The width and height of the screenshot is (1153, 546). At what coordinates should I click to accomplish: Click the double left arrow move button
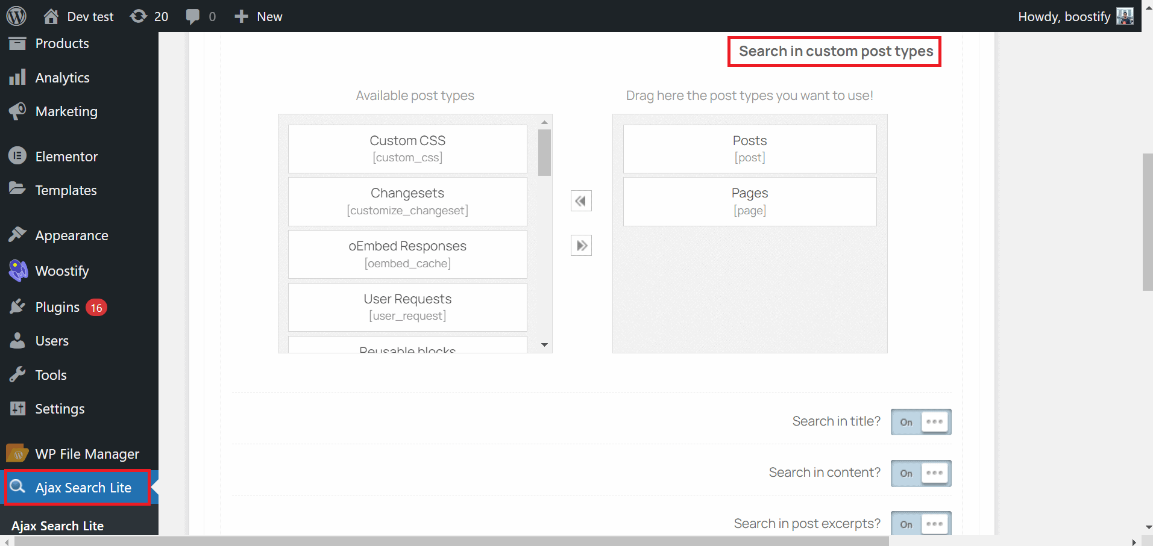tap(581, 200)
